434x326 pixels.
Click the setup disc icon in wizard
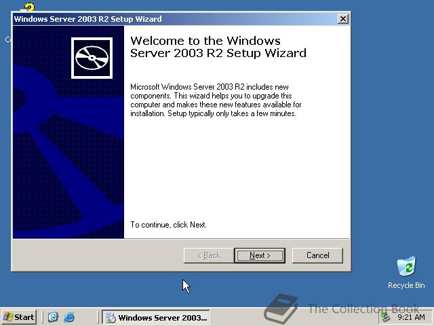coord(92,58)
